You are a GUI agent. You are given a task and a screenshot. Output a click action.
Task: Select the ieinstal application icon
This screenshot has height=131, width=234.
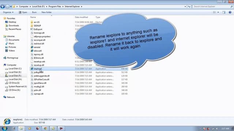coord(32,47)
